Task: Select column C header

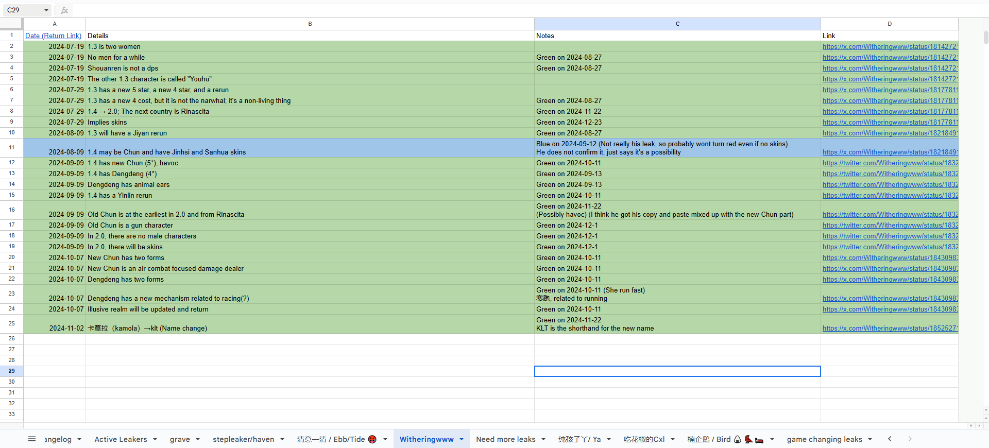Action: click(677, 24)
